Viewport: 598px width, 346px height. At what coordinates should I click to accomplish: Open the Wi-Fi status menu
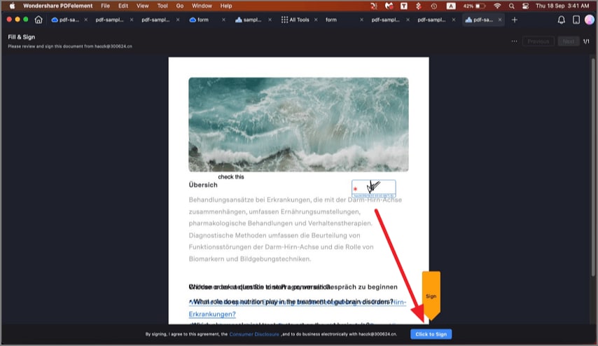point(497,6)
